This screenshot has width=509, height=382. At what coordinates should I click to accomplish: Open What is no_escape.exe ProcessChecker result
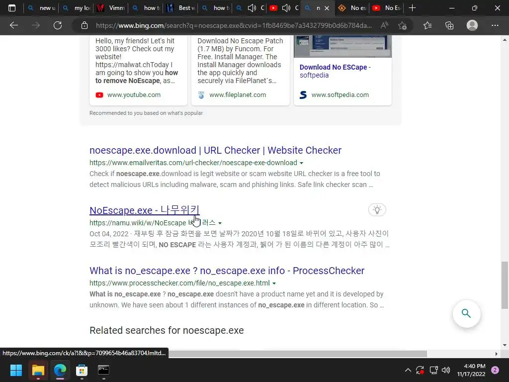[x=227, y=271]
